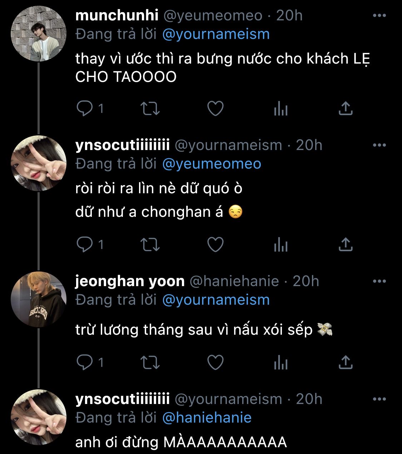Open munchunhi's profile avatar
The height and width of the screenshot is (454, 402).
(x=39, y=34)
